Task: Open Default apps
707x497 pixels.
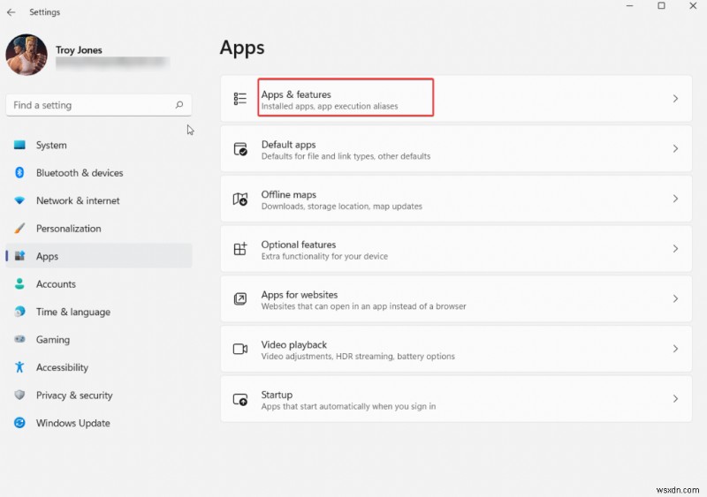Action: pos(456,148)
